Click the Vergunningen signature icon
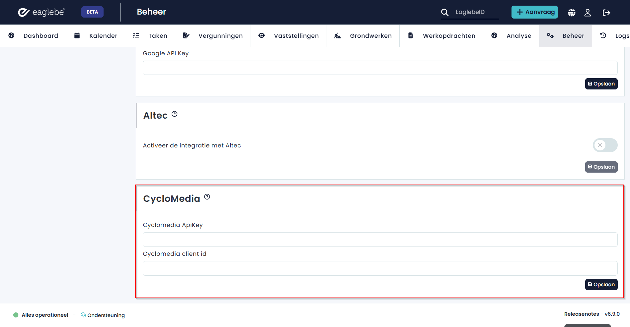 coord(186,35)
